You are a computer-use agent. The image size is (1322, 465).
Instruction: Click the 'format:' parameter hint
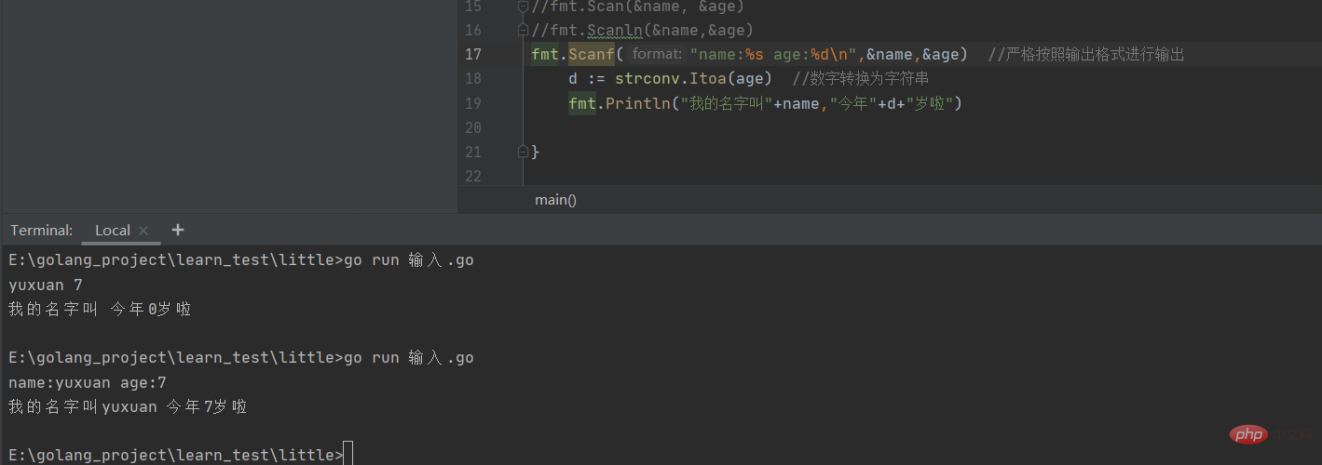click(657, 55)
